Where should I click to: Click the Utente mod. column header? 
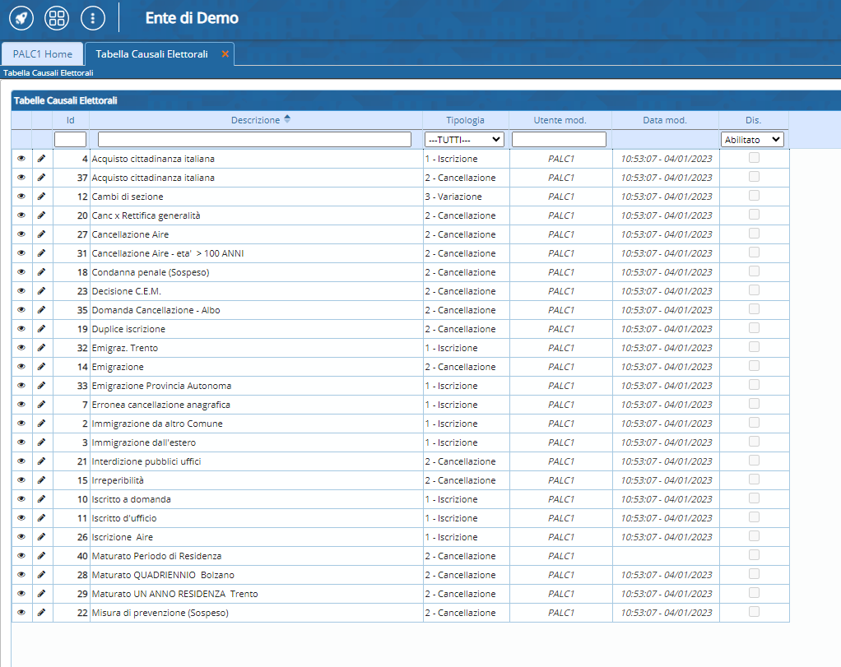560,120
